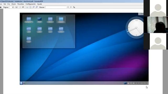Image resolution: width=168 pixels, height=94 pixels.
Task: Click the X-shaped tray icon in panel
Action: click(x=128, y=83)
